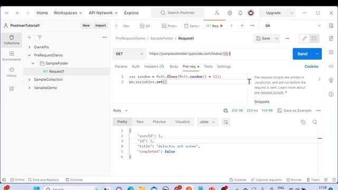The image size is (338, 190).
Task: Toggle line wrap in response
Action: pyautogui.click(x=226, y=122)
